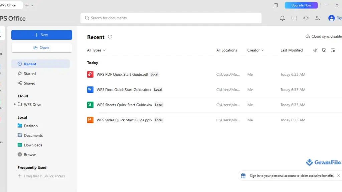Image resolution: width=342 pixels, height=192 pixels.
Task: Click the Slides icon of WPS Slides Quick Start Guide
Action: coord(90,120)
